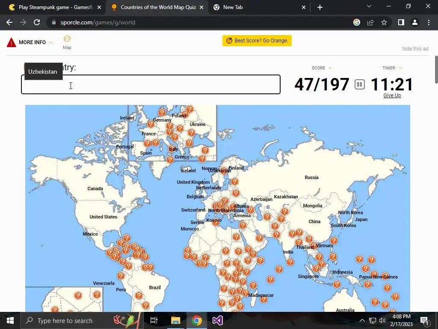Click the country entry input box
438x329 pixels.
point(151,84)
